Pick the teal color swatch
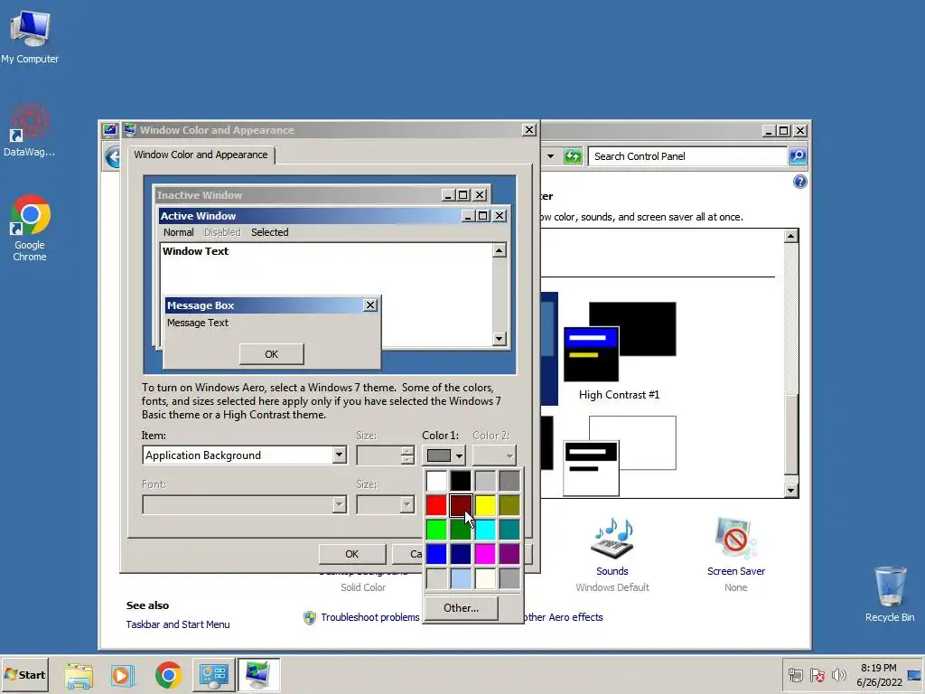The height and width of the screenshot is (694, 925). pyautogui.click(x=509, y=530)
